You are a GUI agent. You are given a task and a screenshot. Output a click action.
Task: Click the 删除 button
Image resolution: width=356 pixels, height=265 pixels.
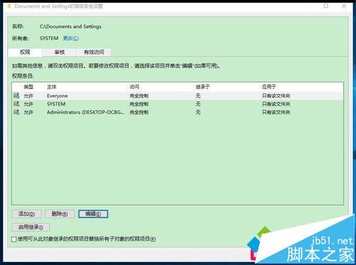click(60, 214)
